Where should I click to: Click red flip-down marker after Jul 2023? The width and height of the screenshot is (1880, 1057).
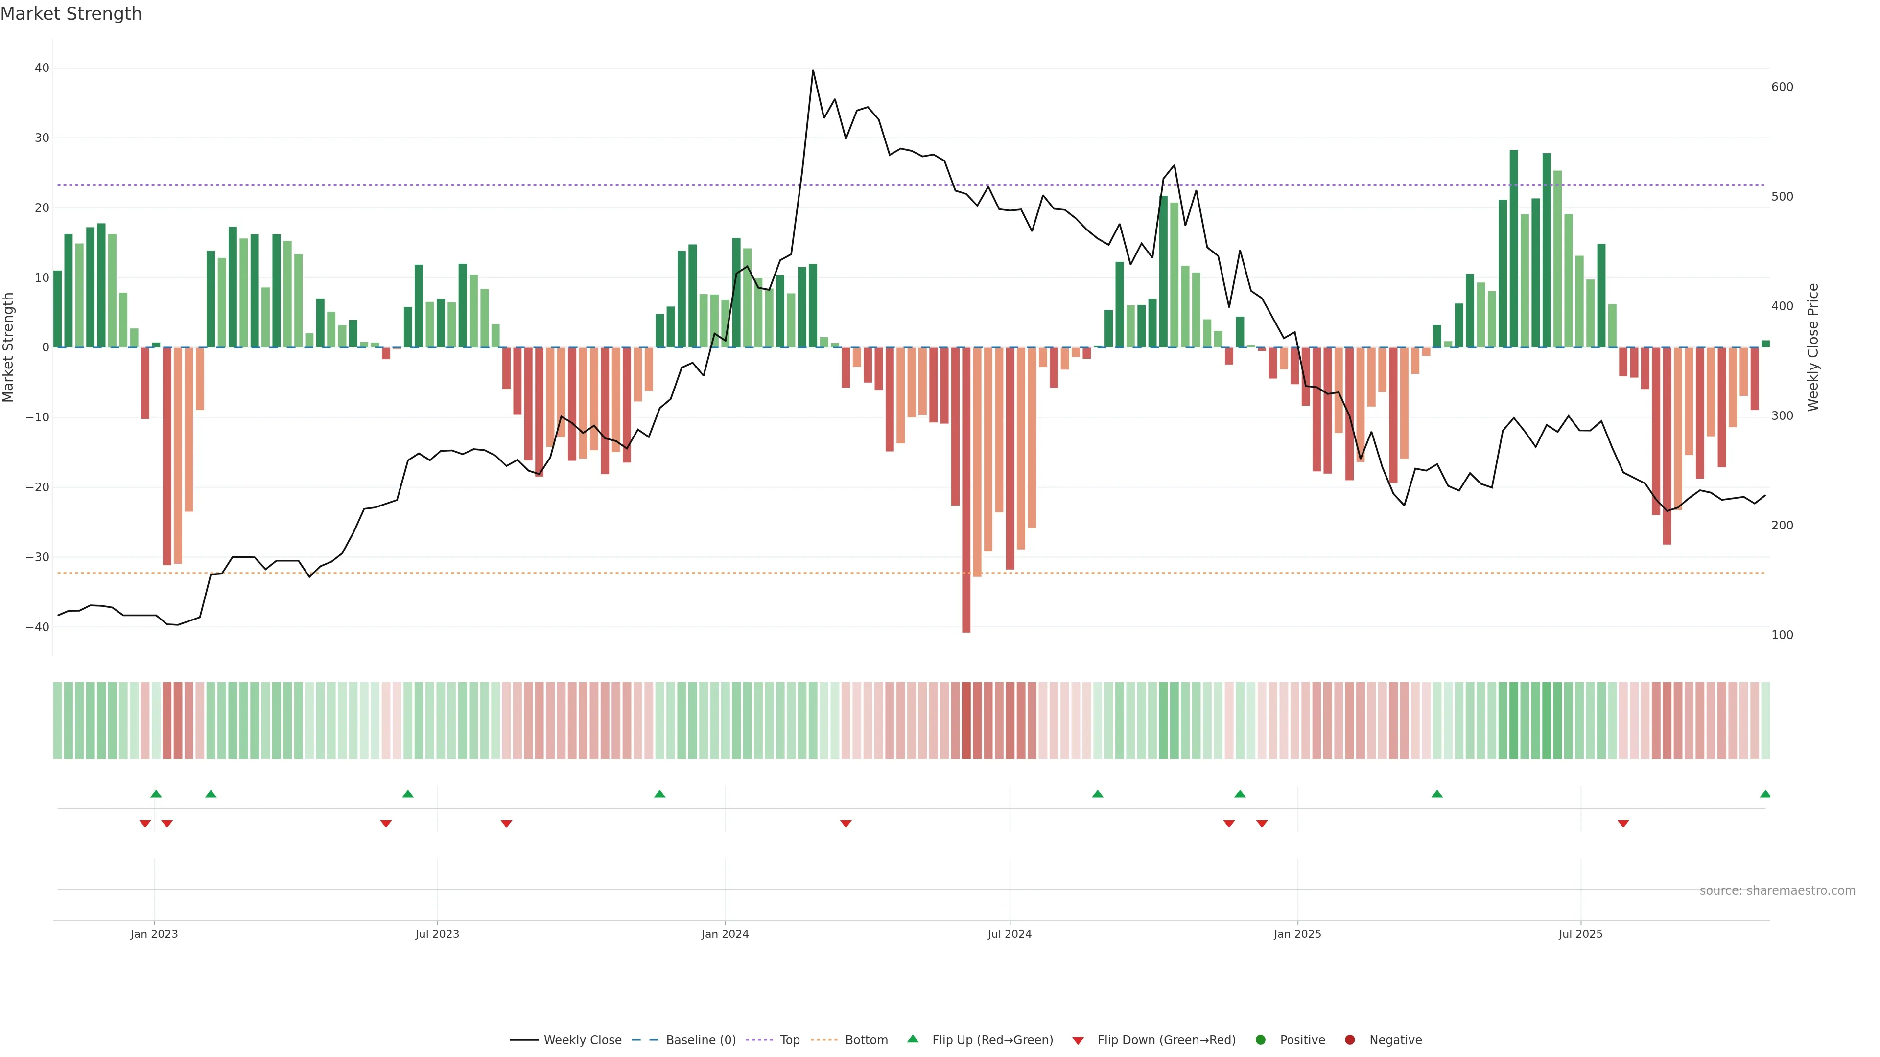tap(507, 824)
